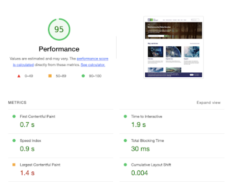Click the green dot beside Time to Interactive
Image resolution: width=243 pixels, height=182 pixels.
125,116
